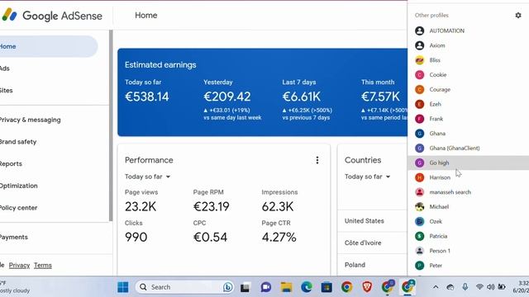
Task: Click the volume speaker tray icon
Action: [490, 287]
